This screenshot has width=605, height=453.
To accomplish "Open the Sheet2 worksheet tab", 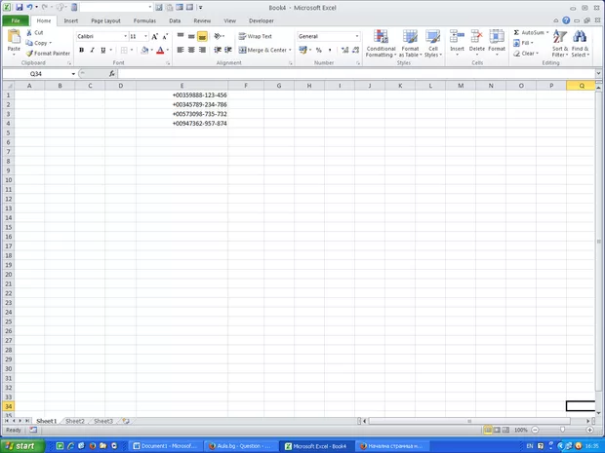I will click(74, 421).
